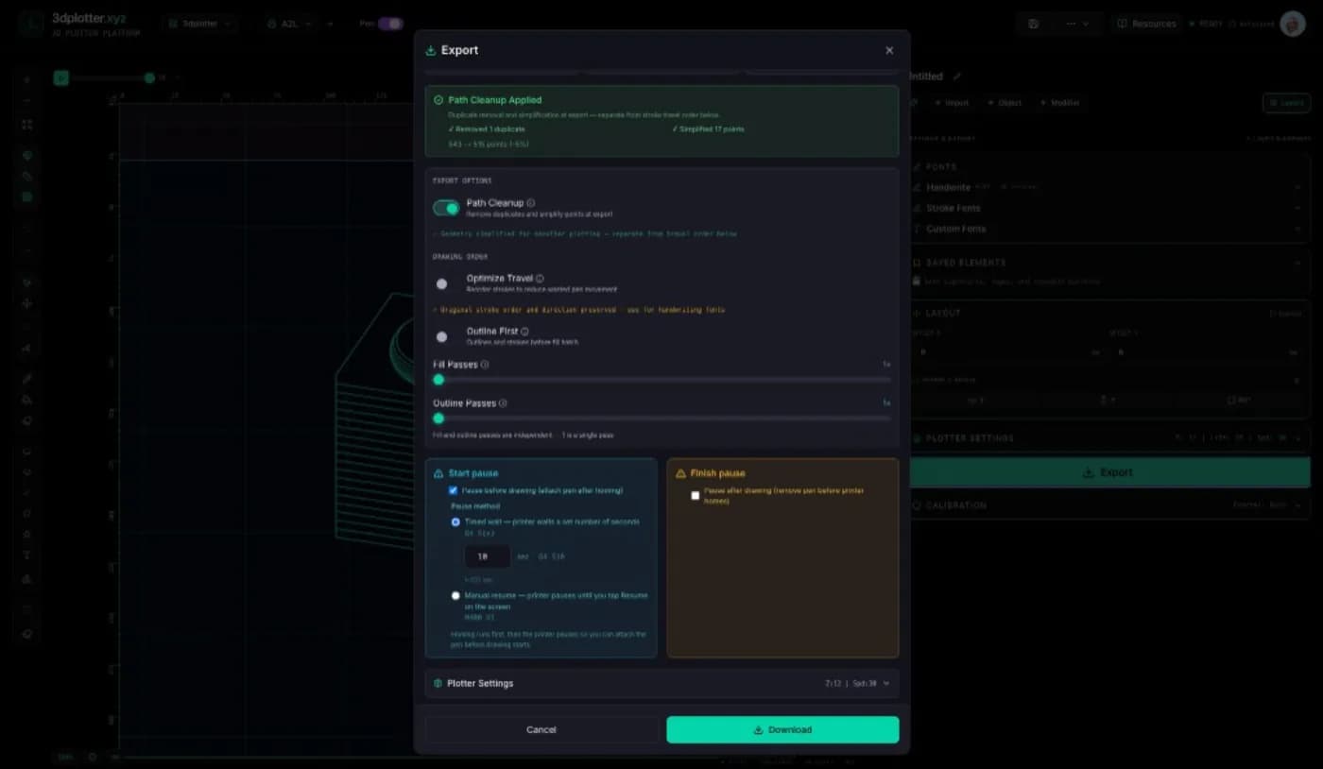Click the Optimize Travel info icon
Viewport: 1323px width, 769px height.
(541, 279)
